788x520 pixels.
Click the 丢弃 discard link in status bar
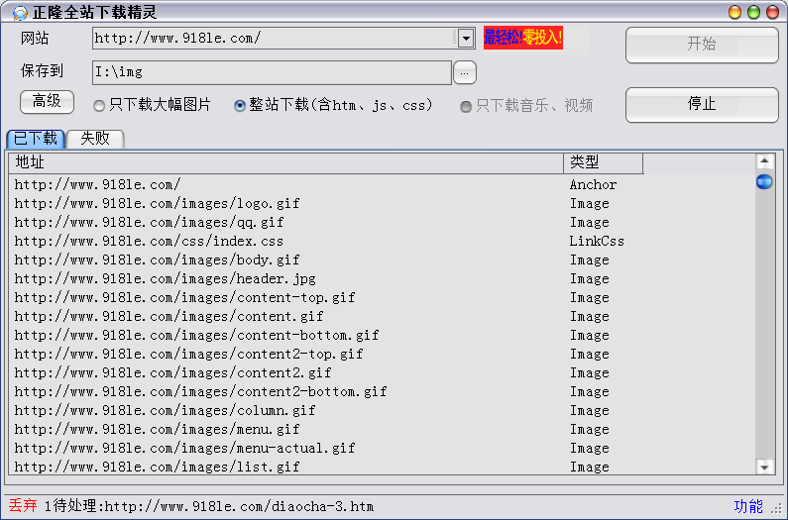pyautogui.click(x=23, y=505)
